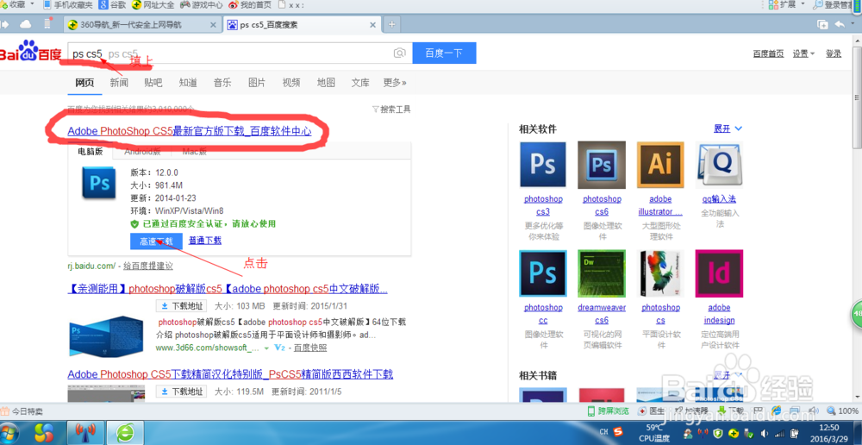Click the Photoshop CS3 software icon
The width and height of the screenshot is (862, 445).
(542, 165)
